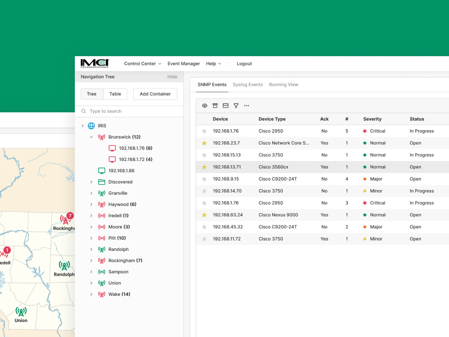449x337 pixels.
Task: Open the three-dots more options menu
Action: point(246,106)
